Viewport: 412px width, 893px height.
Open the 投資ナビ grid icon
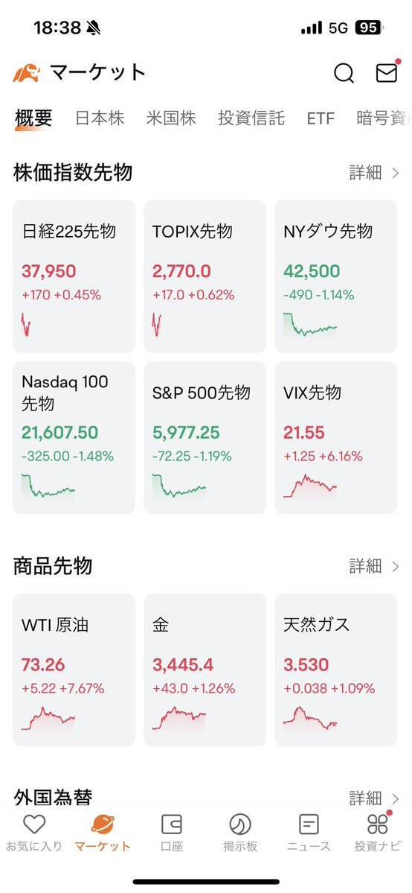point(377,824)
